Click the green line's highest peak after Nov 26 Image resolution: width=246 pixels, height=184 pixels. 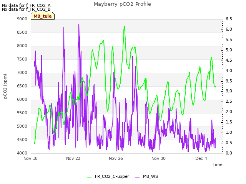pyautogui.click(x=125, y=26)
